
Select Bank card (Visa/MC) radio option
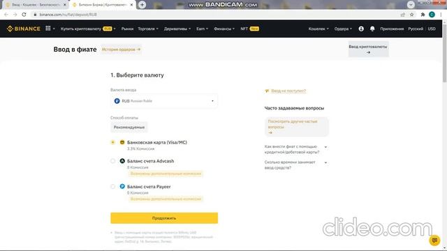click(113, 142)
